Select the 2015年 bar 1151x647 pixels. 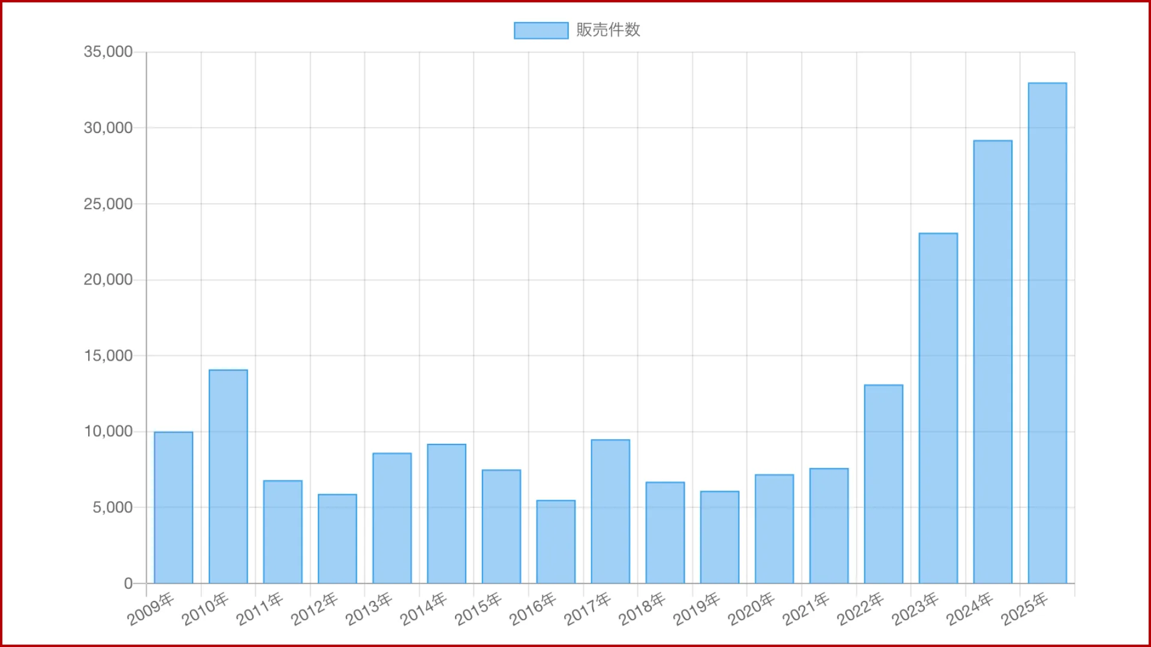click(501, 527)
